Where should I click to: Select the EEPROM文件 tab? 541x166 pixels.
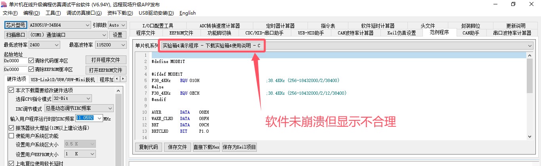click(181, 33)
